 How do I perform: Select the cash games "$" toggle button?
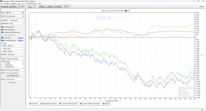click(x=30, y=6)
